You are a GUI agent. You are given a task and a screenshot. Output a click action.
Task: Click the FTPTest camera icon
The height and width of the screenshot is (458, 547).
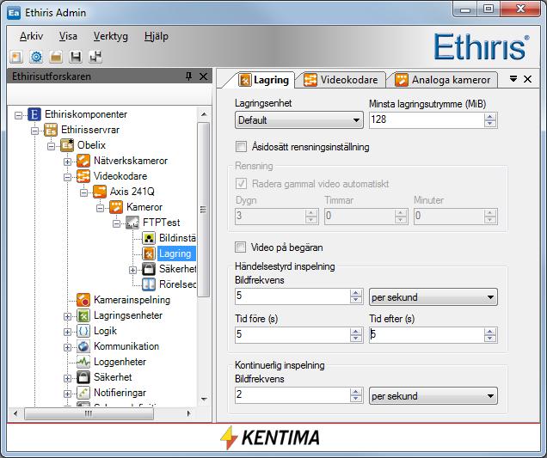coord(132,223)
